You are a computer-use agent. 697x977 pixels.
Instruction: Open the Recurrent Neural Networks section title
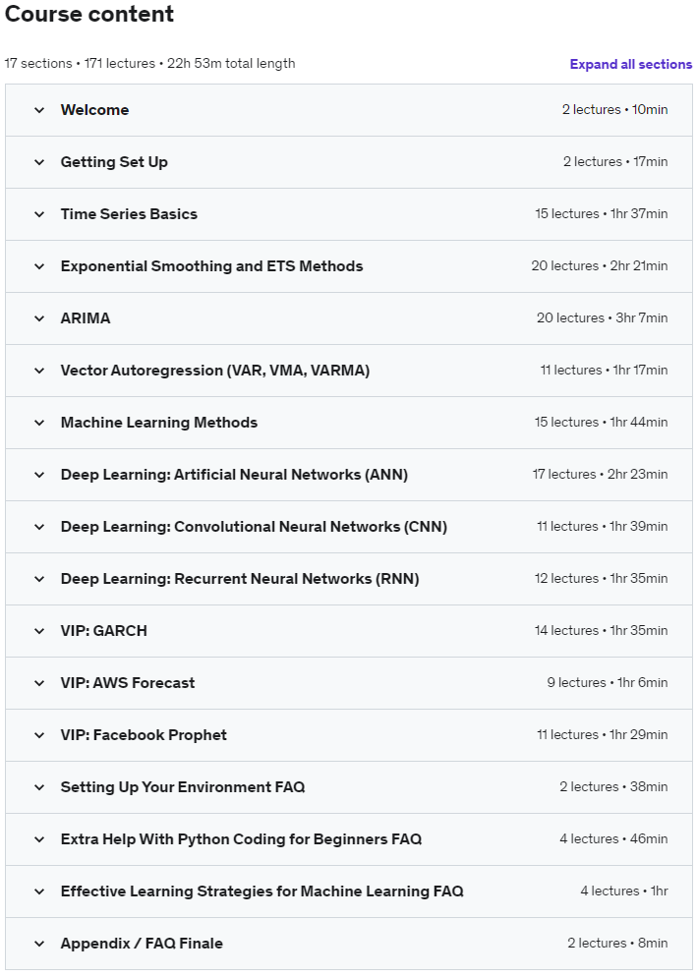[240, 579]
